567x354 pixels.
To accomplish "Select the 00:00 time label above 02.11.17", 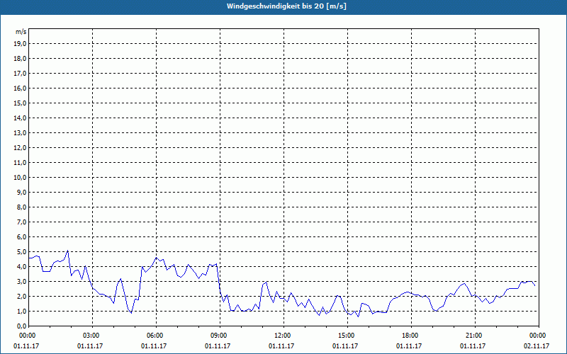I will 538,336.
